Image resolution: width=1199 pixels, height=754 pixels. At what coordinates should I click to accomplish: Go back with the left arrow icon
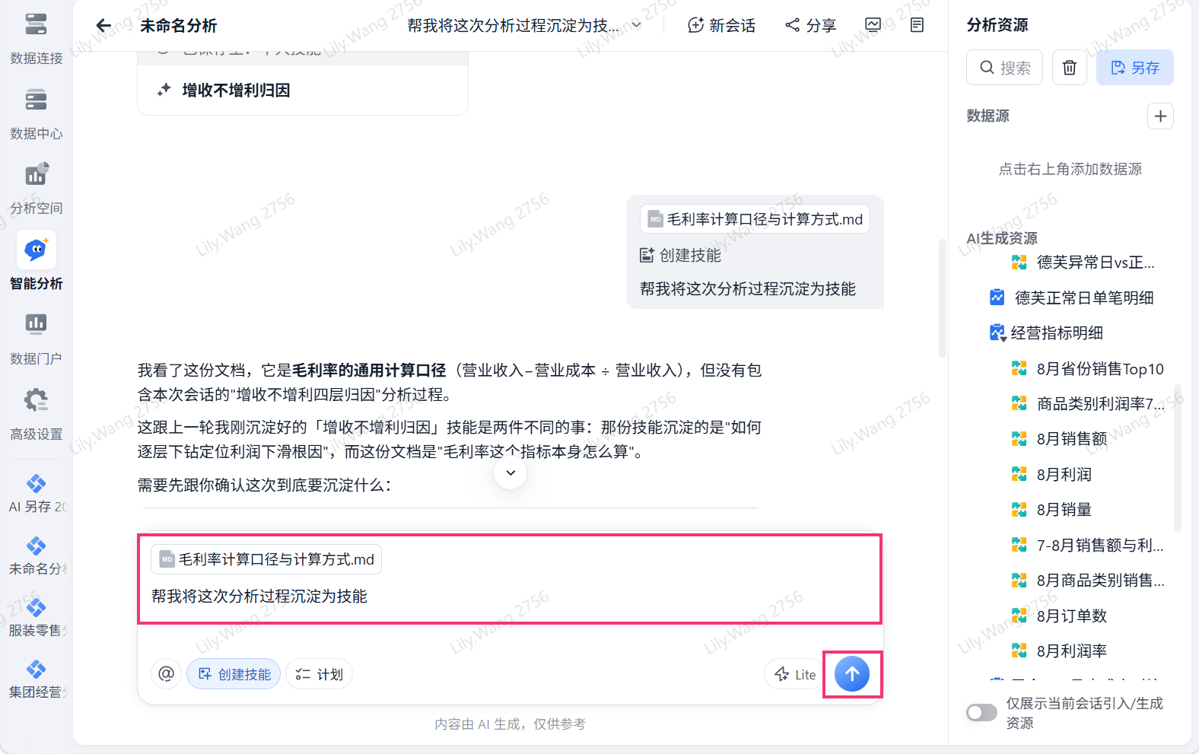point(104,26)
